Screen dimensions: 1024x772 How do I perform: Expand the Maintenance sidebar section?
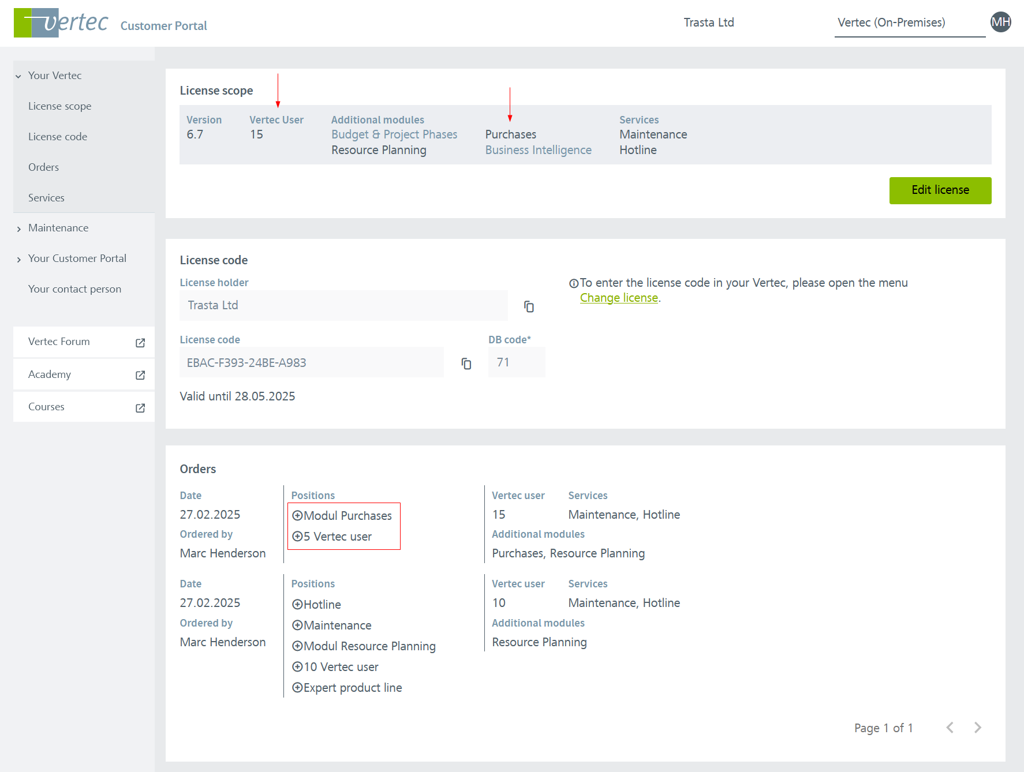click(x=18, y=228)
